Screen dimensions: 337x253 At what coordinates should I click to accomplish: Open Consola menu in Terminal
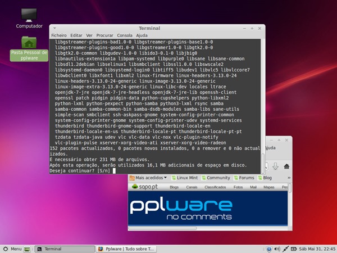125,35
